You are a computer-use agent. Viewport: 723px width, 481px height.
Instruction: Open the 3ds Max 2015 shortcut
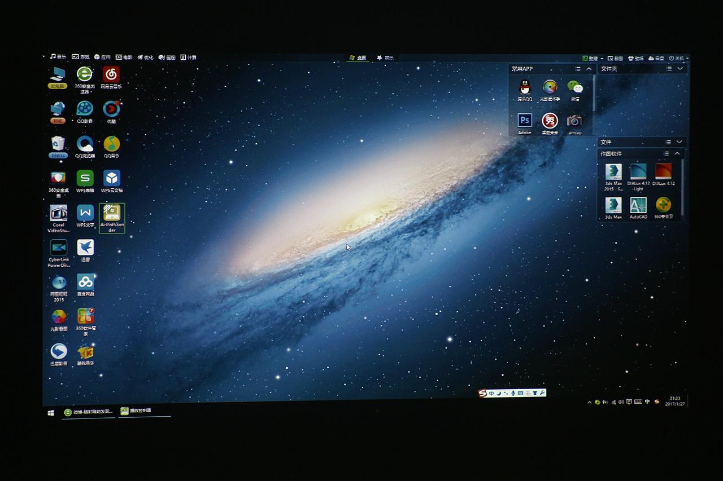613,177
